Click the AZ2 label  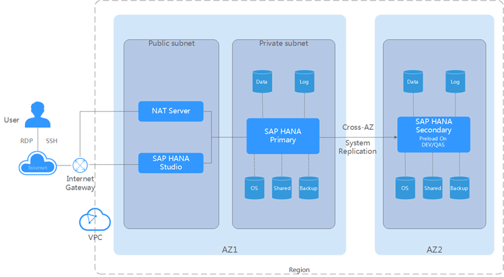pos(434,249)
